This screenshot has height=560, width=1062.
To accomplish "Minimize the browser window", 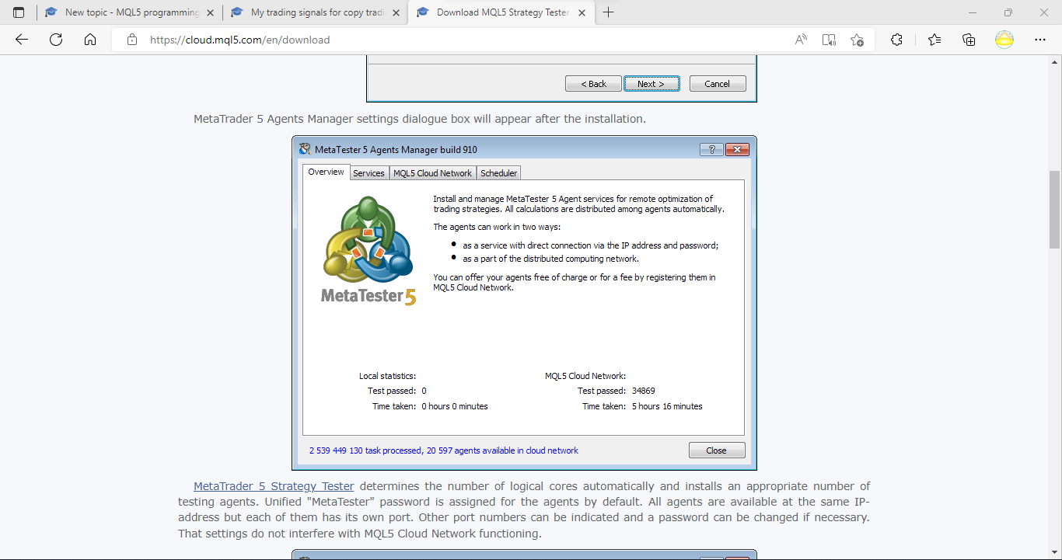I will 973,12.
